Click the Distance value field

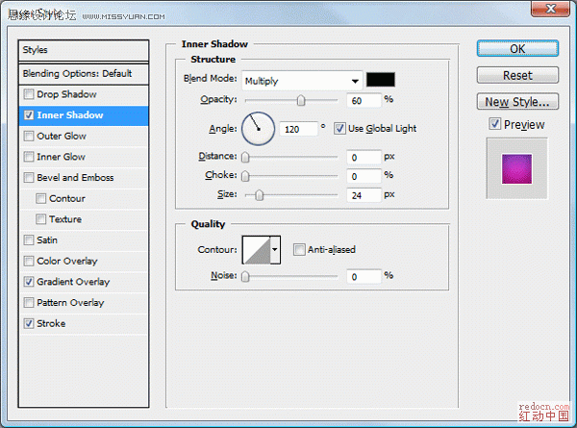364,158
